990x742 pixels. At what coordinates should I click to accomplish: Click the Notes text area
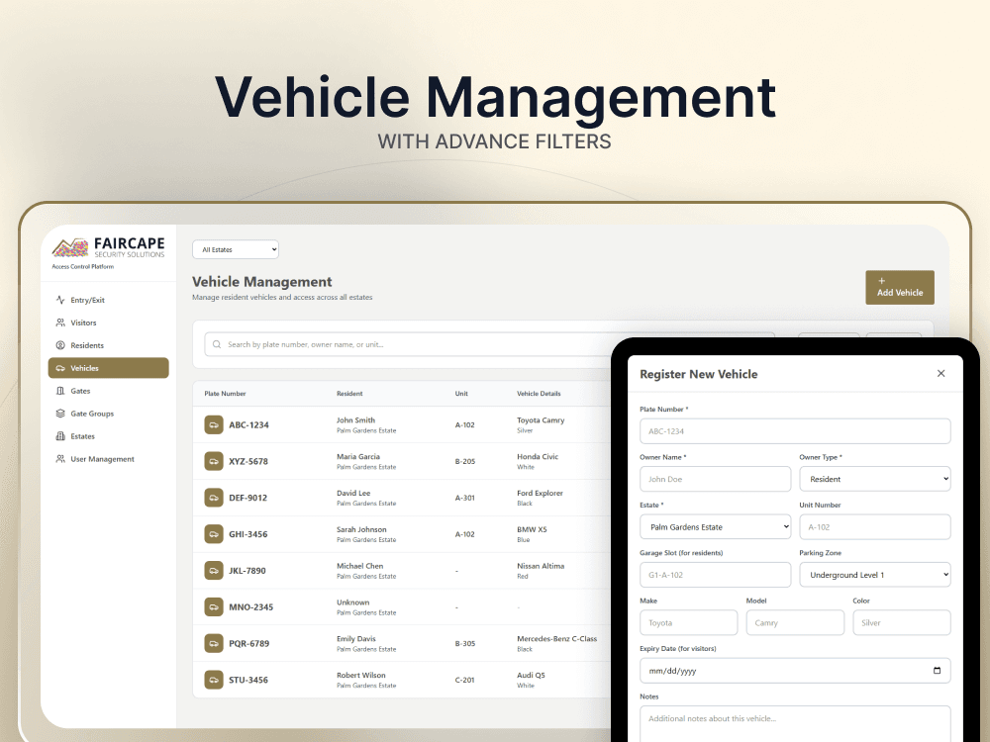795,724
